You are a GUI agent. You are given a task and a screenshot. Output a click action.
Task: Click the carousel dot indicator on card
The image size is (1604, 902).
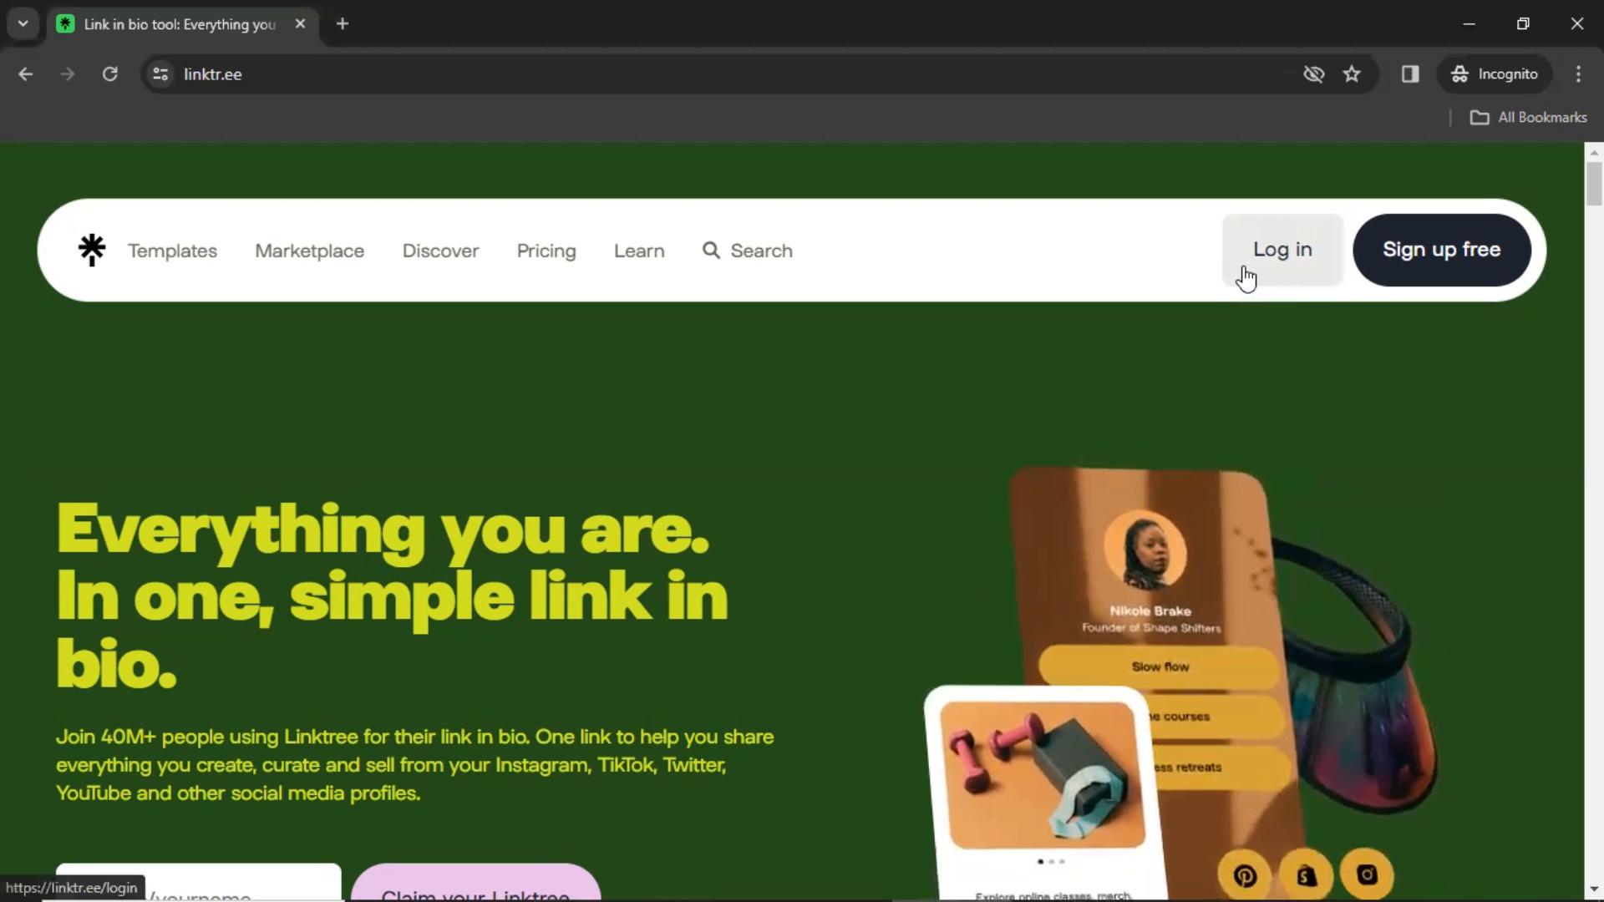(x=1050, y=860)
